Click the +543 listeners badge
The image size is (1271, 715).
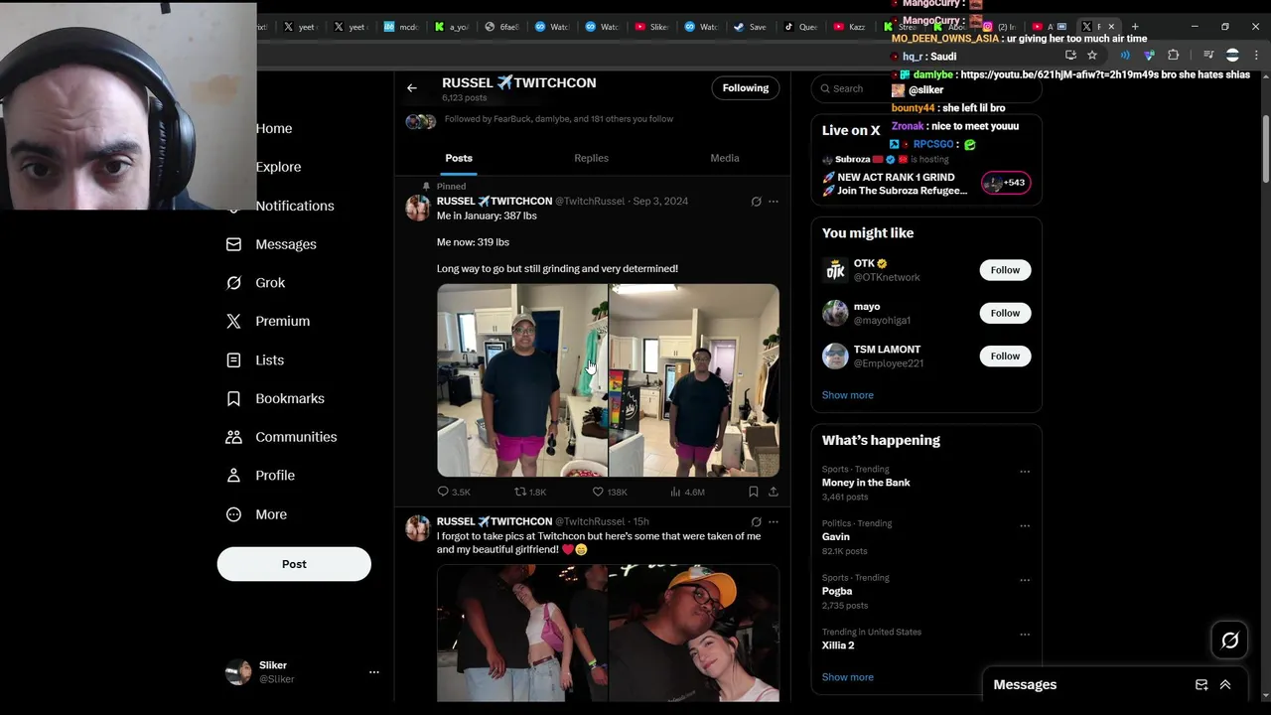(x=1006, y=183)
